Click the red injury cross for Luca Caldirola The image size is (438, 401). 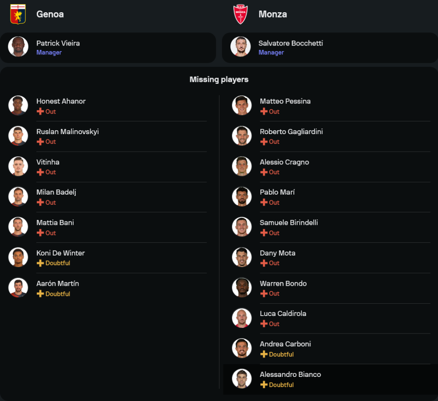pyautogui.click(x=264, y=324)
